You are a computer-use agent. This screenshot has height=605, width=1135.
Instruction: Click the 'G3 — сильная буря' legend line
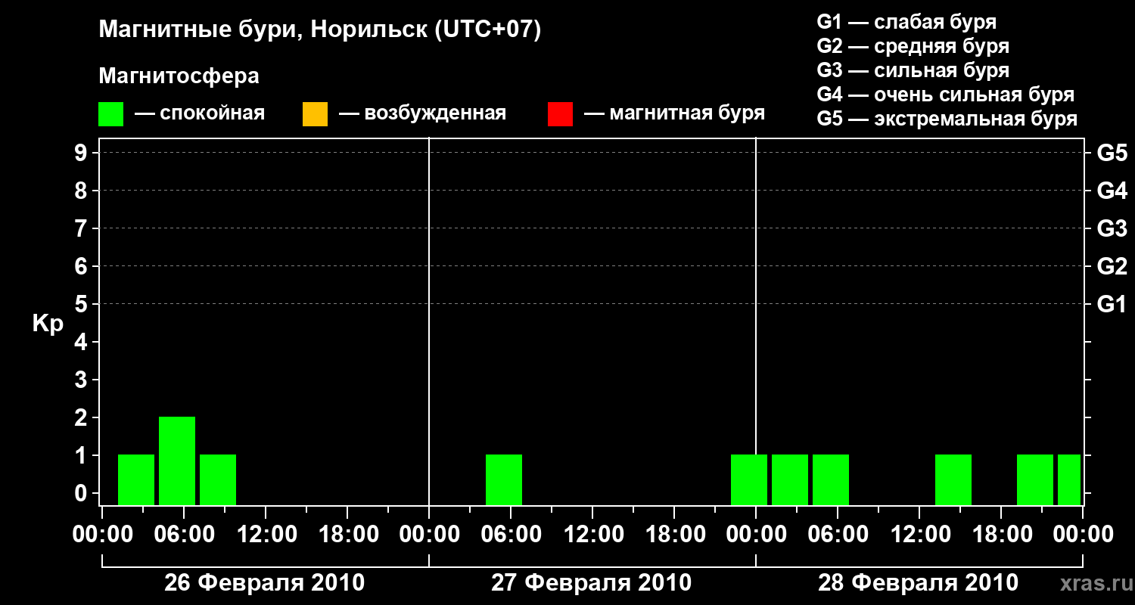point(913,70)
